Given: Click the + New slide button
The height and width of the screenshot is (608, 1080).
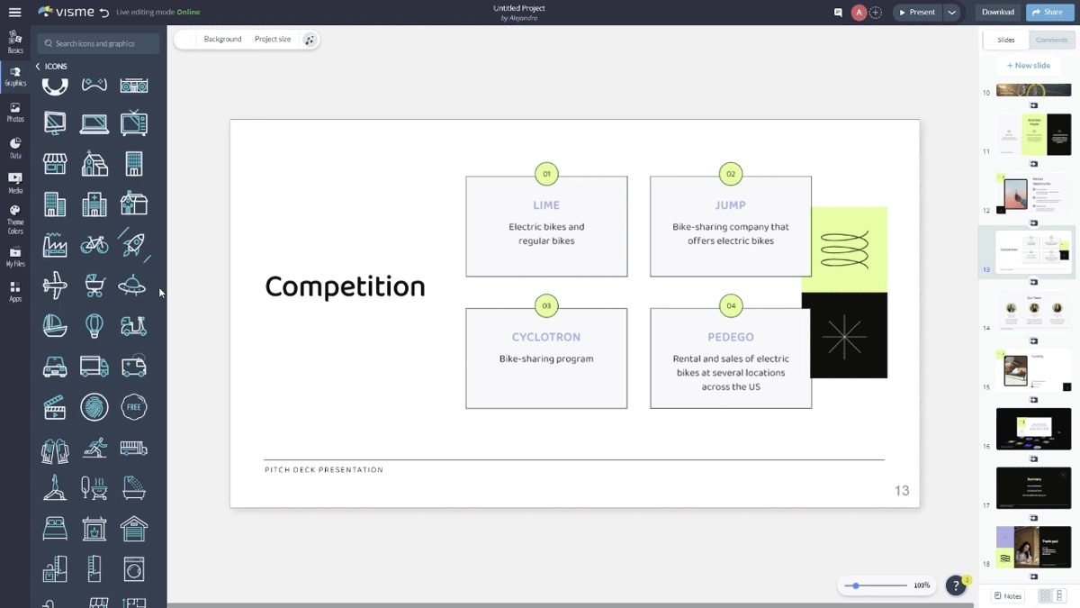Looking at the screenshot, I should point(1028,65).
